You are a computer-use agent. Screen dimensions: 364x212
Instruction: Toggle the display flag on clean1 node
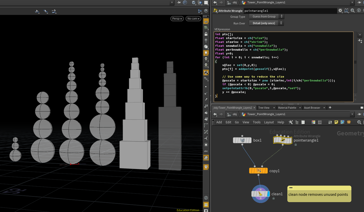pyautogui.click(x=268, y=194)
